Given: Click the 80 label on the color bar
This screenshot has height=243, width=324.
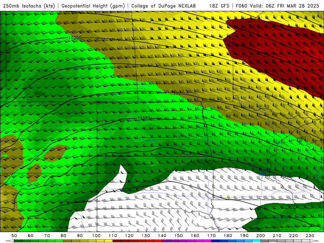Looking at the screenshot, I should (64, 236).
